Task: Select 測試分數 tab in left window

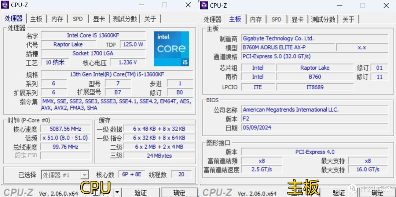Action: click(125, 19)
